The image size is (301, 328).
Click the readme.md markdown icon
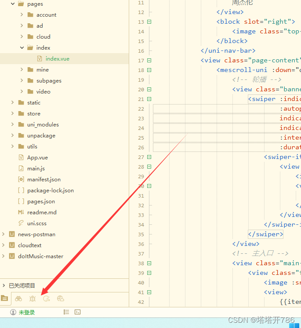click(x=21, y=213)
